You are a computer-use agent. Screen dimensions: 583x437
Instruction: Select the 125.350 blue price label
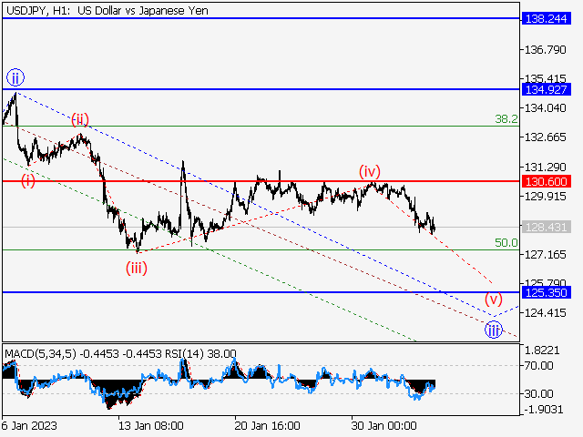546,292
